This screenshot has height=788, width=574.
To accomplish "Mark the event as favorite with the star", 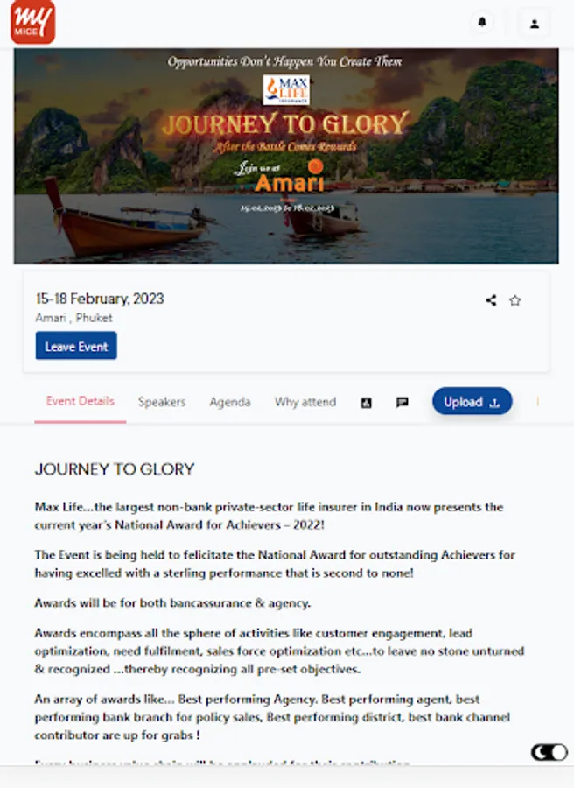I will pos(515,300).
